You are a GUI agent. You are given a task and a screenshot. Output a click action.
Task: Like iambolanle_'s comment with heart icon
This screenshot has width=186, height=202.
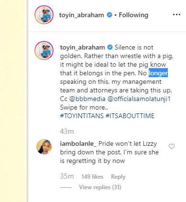pos(172,146)
